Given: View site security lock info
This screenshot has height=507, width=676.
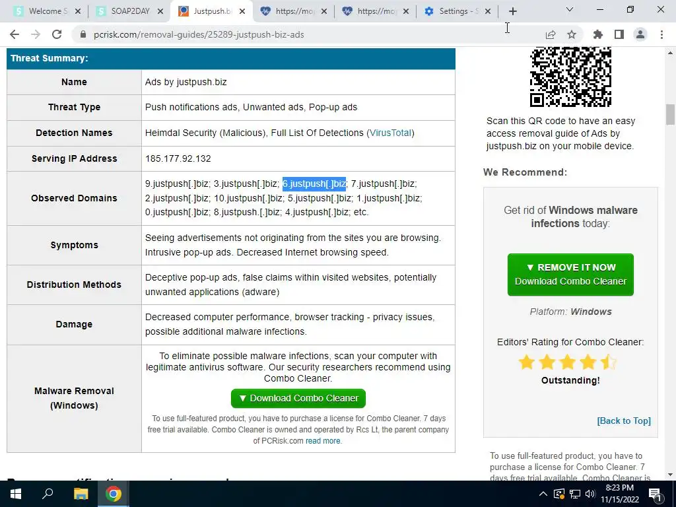Looking at the screenshot, I should [x=83, y=34].
